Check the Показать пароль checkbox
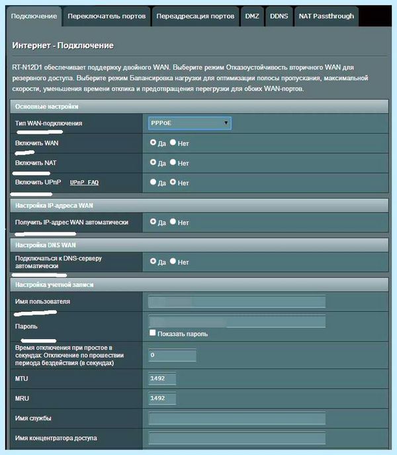Image resolution: width=397 pixels, height=455 pixels. (x=153, y=333)
